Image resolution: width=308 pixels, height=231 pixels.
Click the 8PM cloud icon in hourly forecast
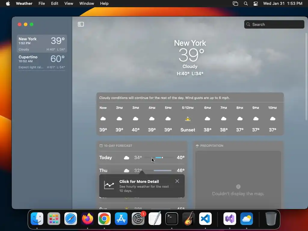coord(240,119)
